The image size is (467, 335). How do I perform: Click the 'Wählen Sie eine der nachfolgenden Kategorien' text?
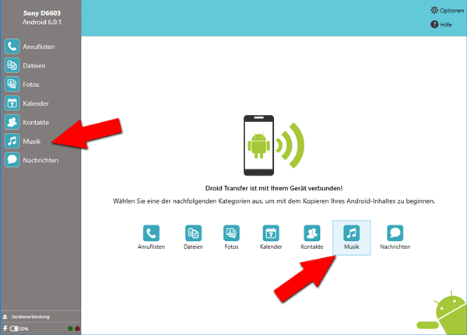tap(274, 201)
